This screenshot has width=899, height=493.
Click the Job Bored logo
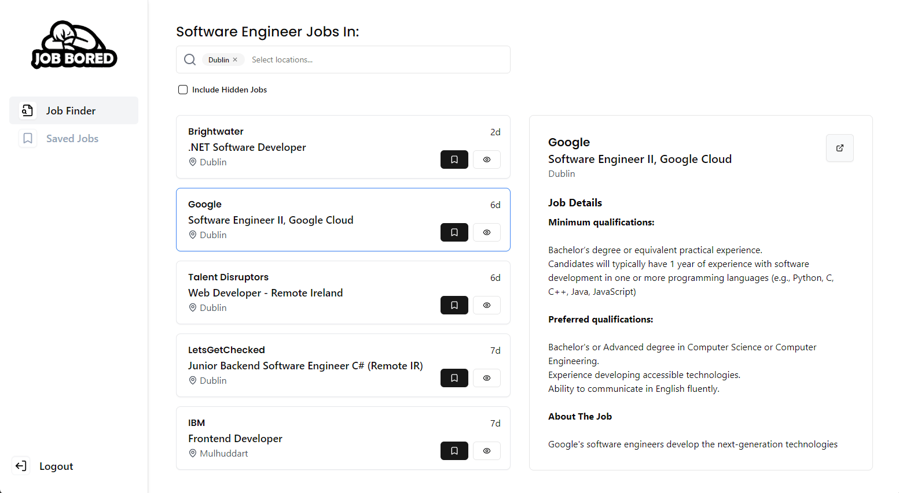coord(74,45)
